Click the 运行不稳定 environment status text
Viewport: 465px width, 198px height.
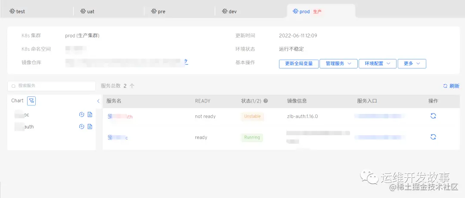pyautogui.click(x=291, y=49)
